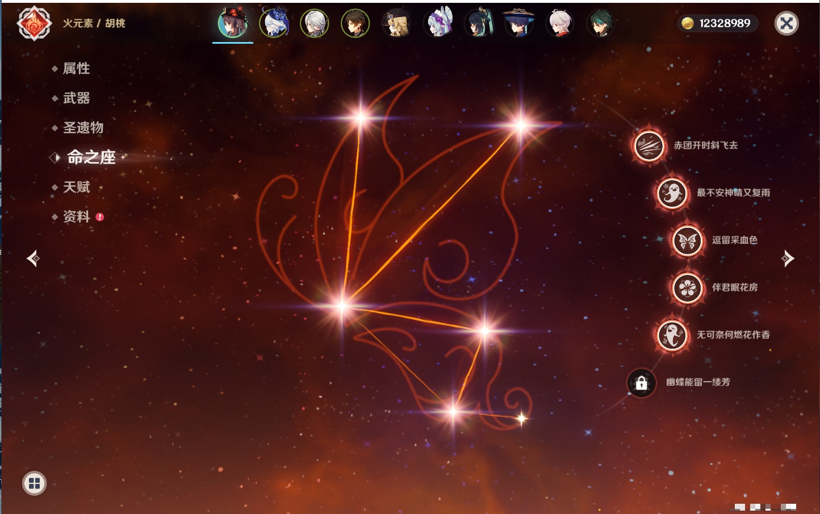Go to next character with right arrow
820x514 pixels.
coord(788,258)
